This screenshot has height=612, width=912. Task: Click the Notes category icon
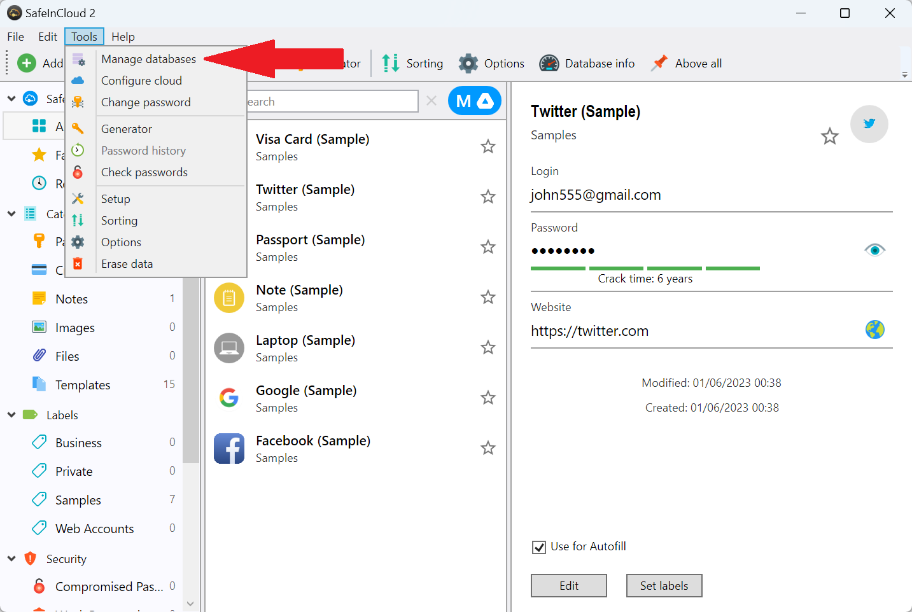pos(39,298)
